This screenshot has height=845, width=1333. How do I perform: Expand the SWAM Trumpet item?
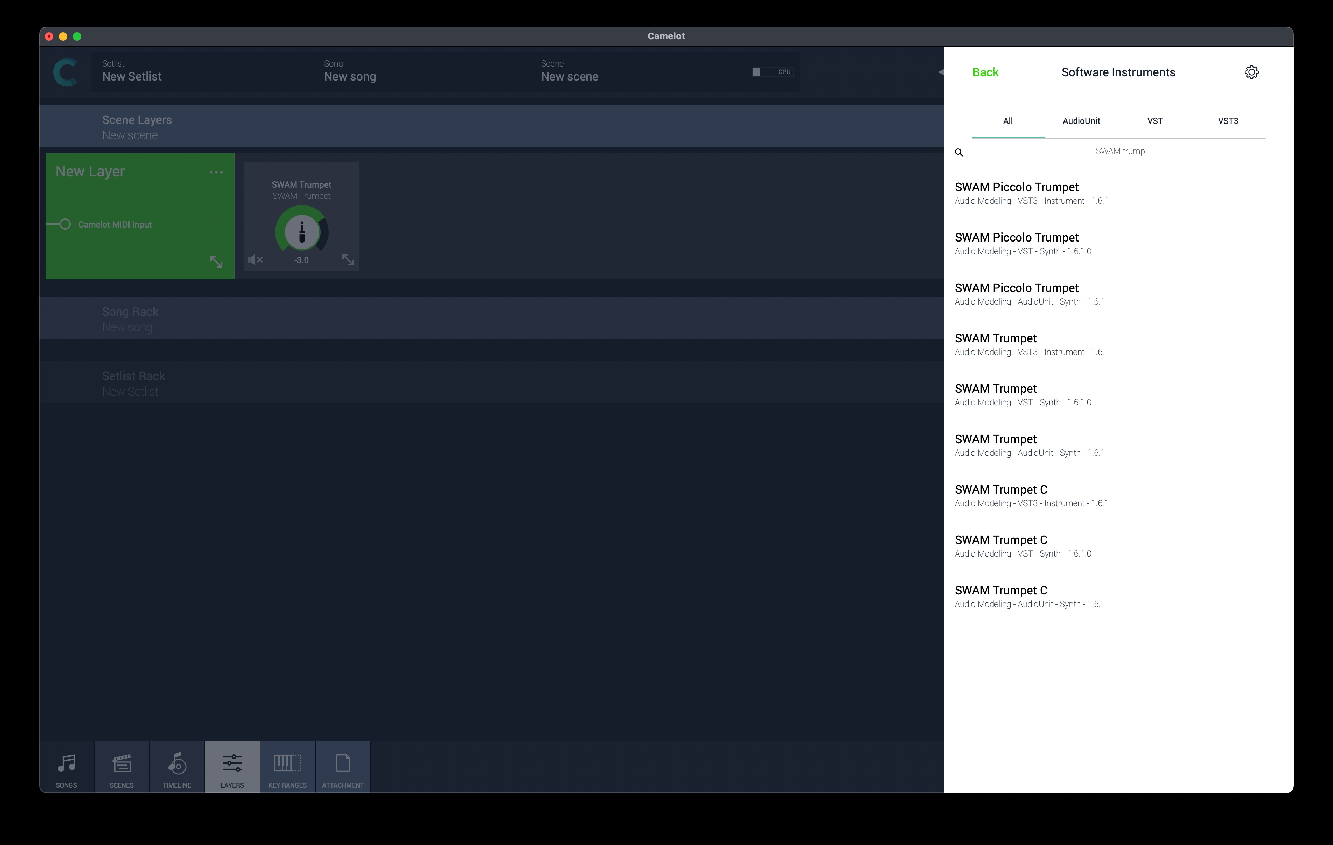point(348,260)
